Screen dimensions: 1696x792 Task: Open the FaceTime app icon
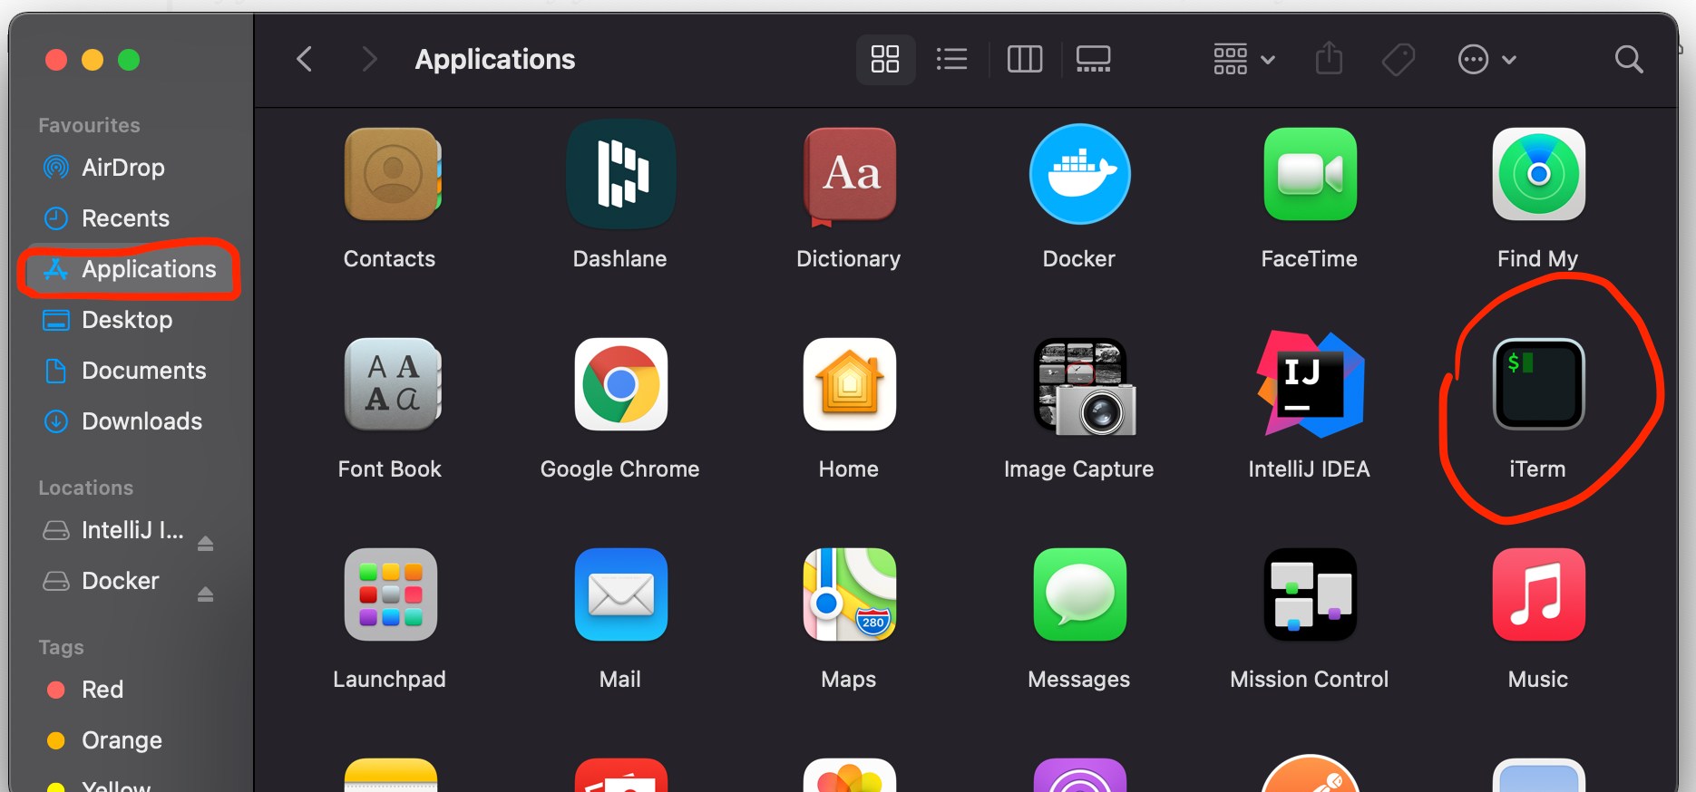(x=1310, y=174)
